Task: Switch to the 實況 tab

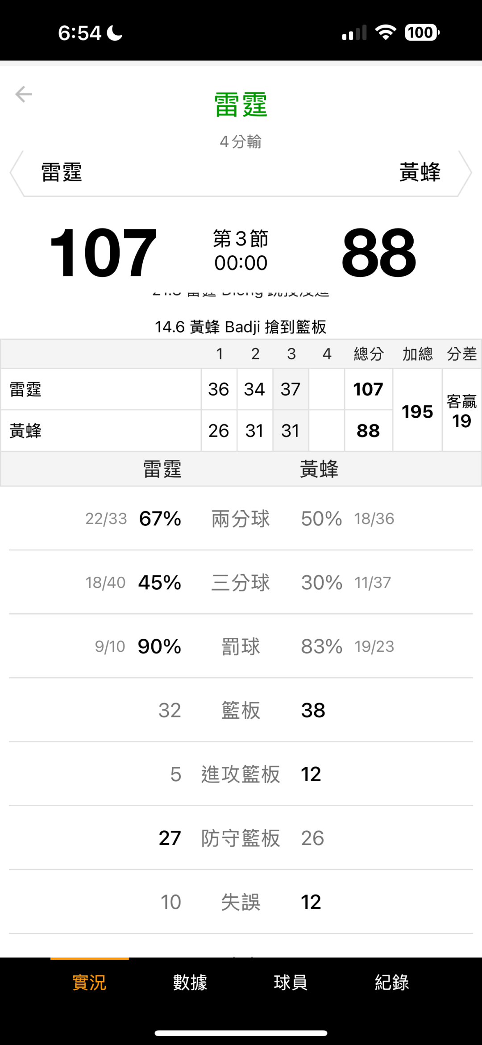Action: tap(89, 983)
